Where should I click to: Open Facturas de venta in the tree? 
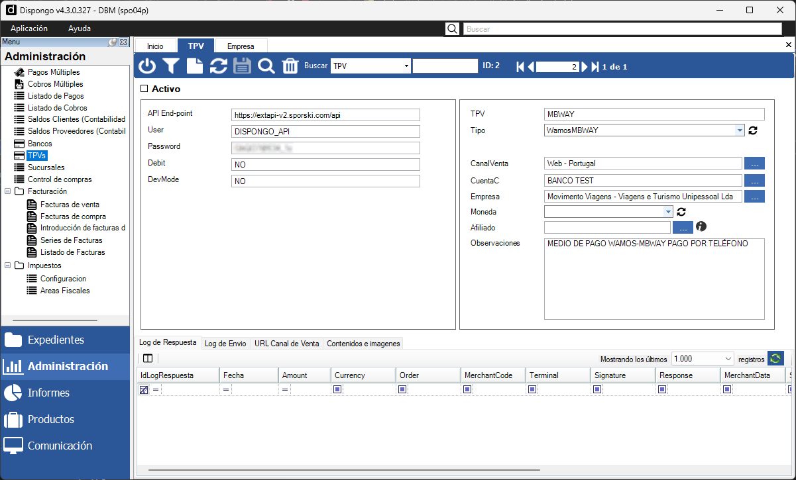pos(70,205)
